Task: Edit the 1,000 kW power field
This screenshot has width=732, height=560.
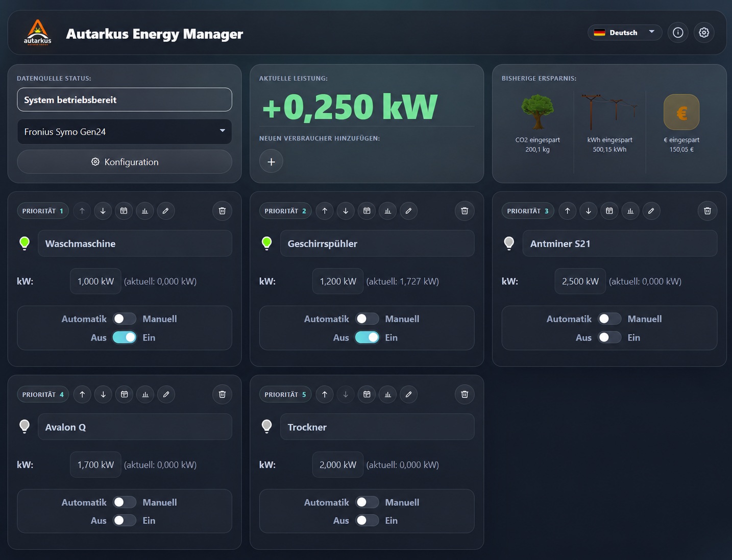Action: point(95,281)
